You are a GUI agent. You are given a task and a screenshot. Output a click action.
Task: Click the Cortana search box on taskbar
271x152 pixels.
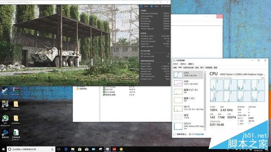31,149
